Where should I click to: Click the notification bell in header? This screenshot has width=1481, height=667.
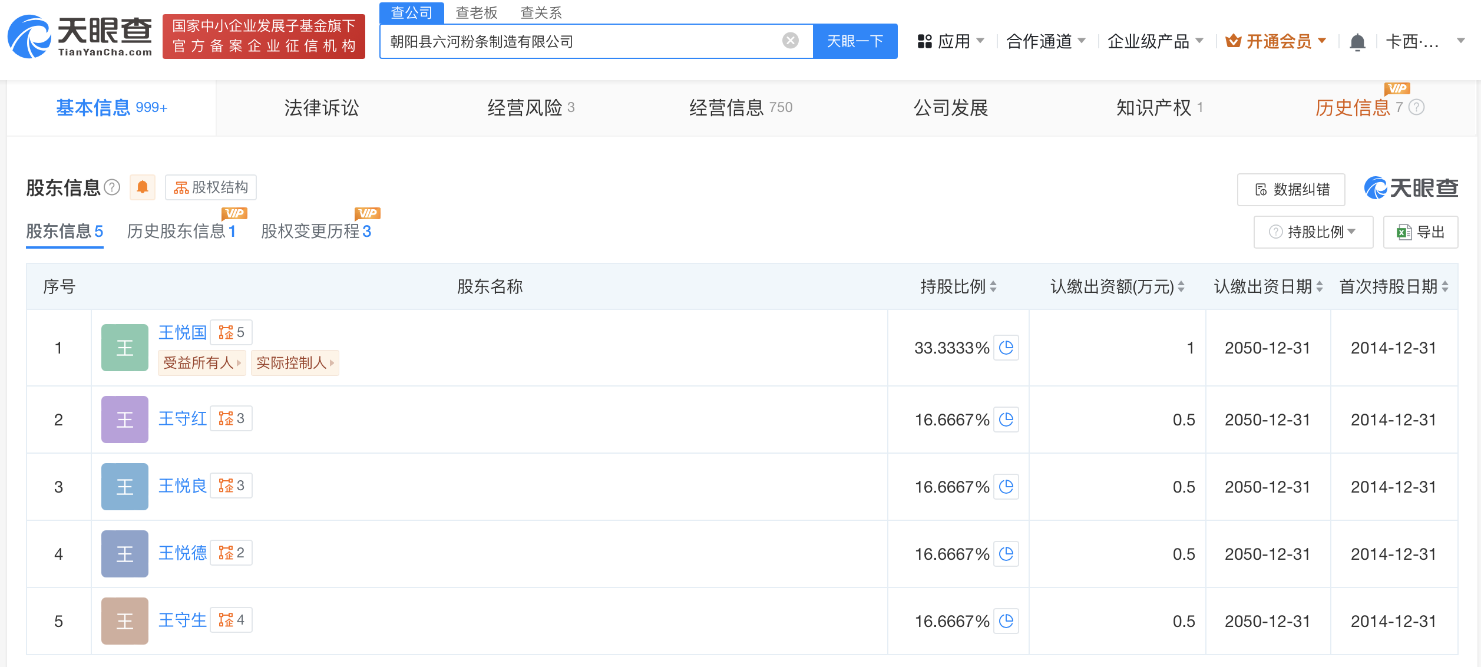1357,42
